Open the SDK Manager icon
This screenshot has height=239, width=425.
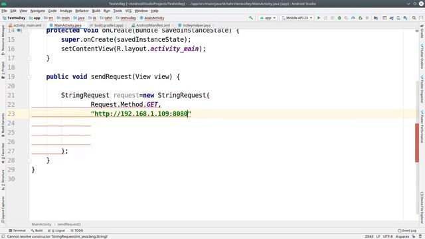[x=405, y=18]
